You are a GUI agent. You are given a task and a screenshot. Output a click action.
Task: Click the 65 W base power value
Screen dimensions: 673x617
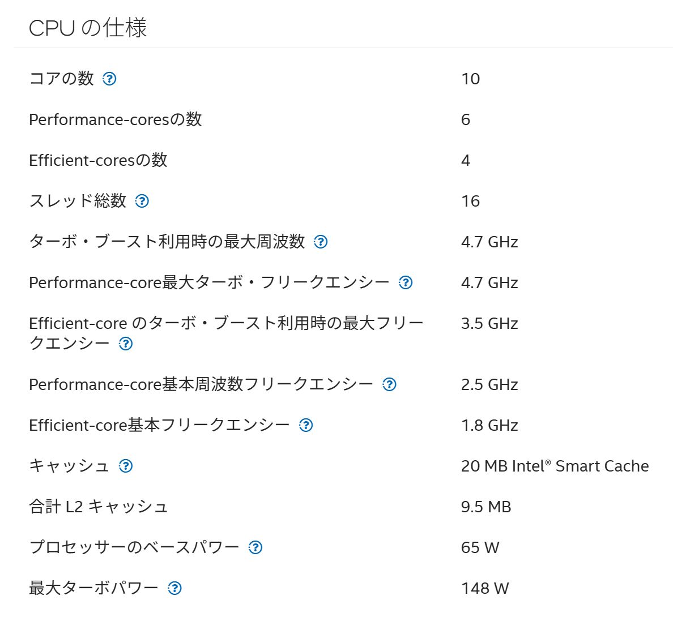pyautogui.click(x=480, y=547)
